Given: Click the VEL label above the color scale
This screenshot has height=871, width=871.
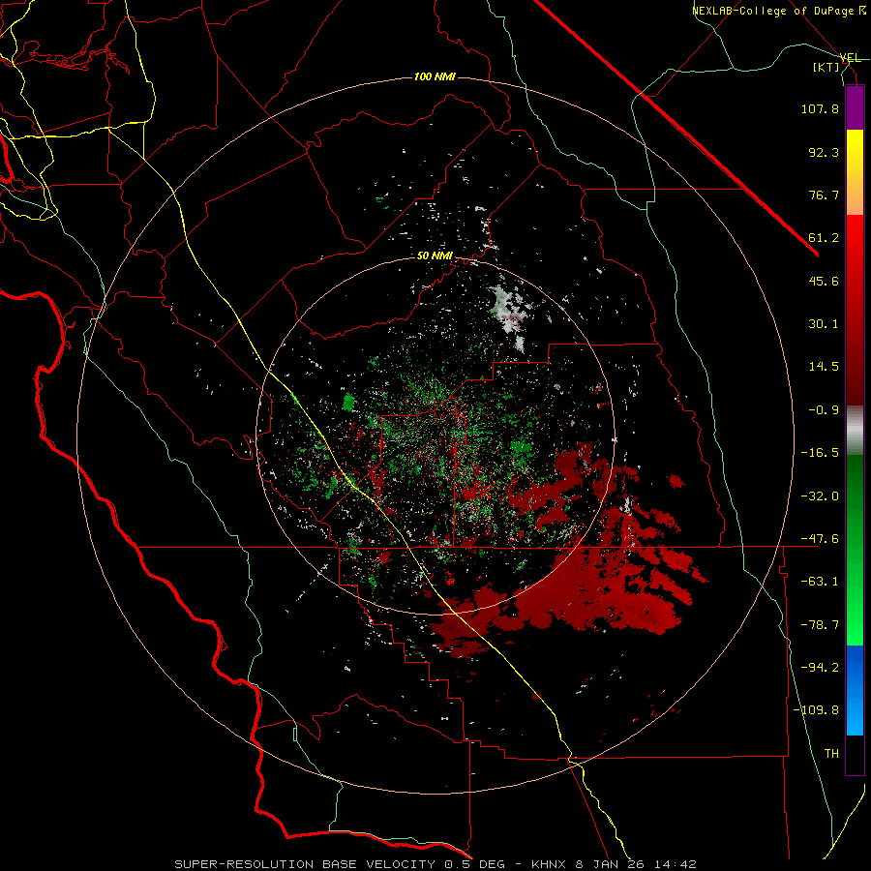Looking at the screenshot, I should [851, 58].
